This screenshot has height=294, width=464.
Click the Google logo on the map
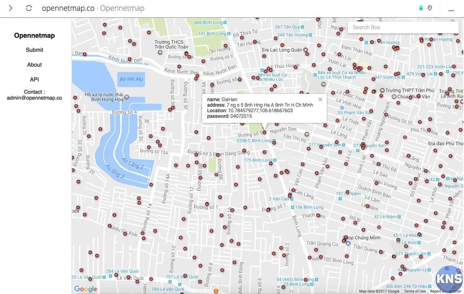coord(86,289)
